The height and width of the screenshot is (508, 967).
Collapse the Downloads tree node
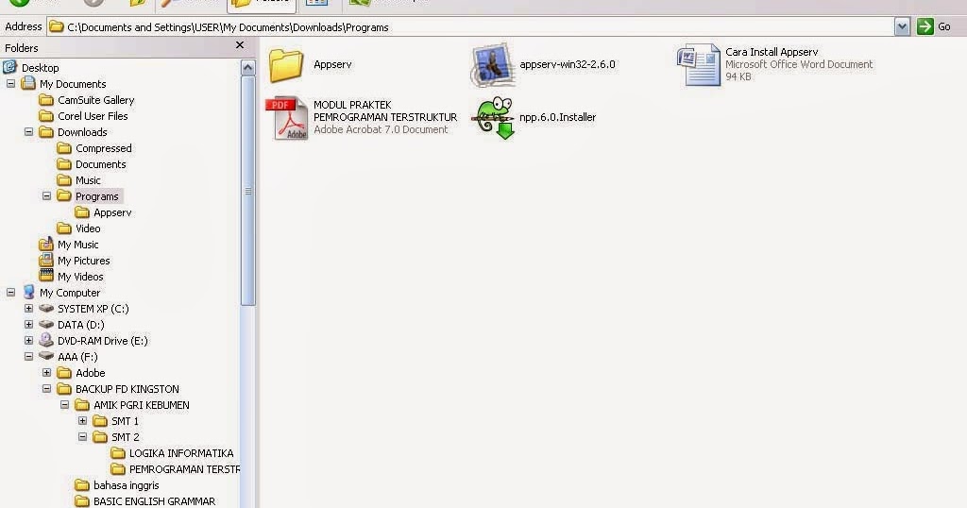coord(28,132)
